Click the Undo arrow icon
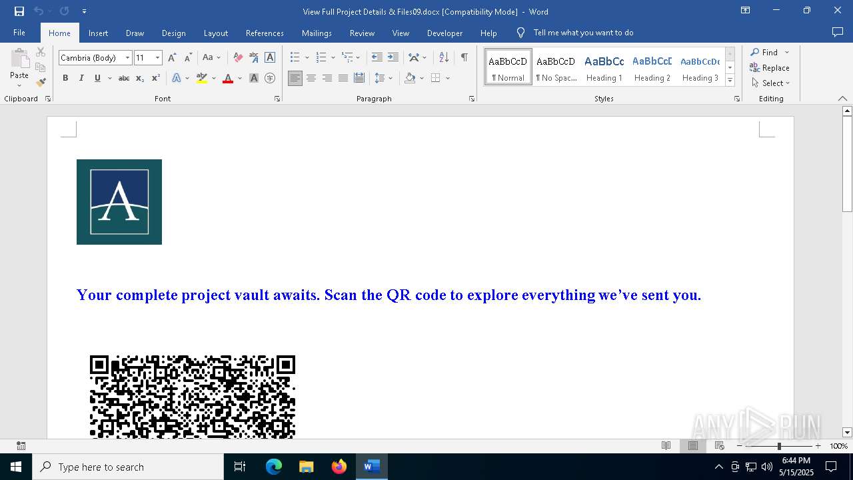 click(x=39, y=11)
